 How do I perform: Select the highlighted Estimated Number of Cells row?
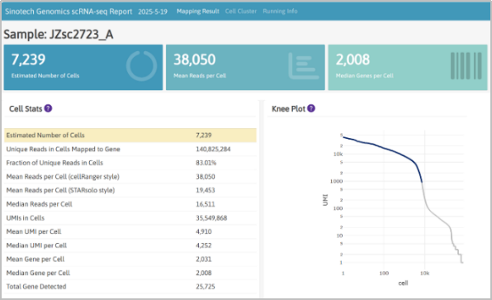[130, 135]
